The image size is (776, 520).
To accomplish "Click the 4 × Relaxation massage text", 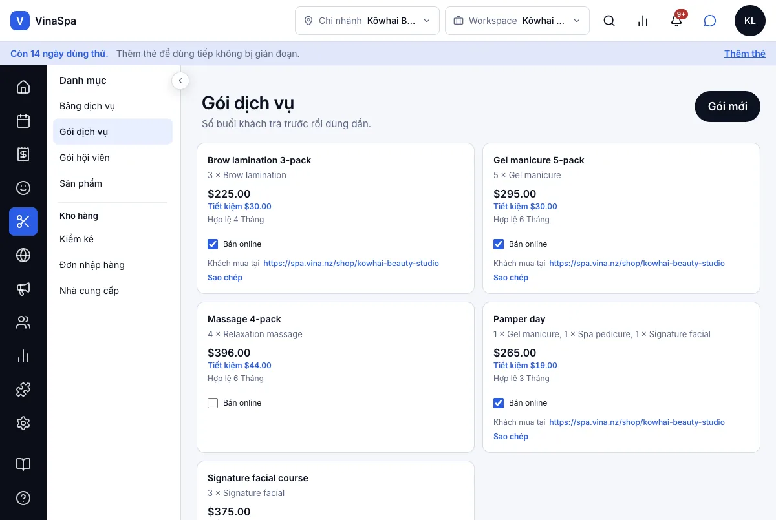I will point(255,334).
